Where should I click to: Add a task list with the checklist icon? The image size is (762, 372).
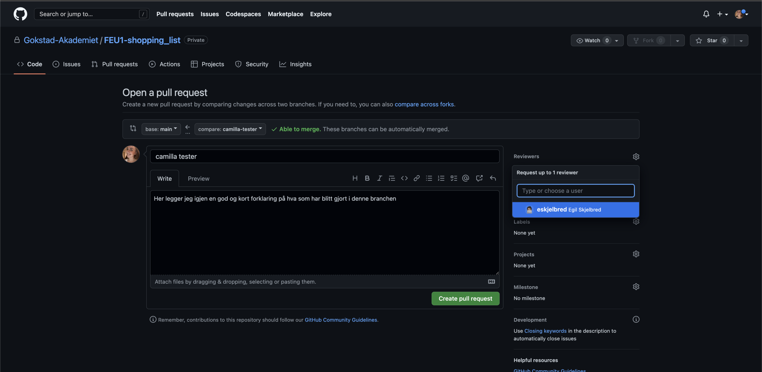point(454,178)
